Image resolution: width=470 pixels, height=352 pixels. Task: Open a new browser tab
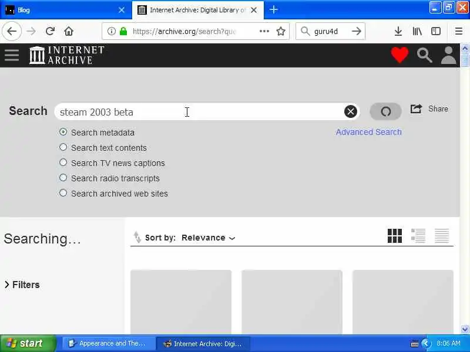click(273, 9)
